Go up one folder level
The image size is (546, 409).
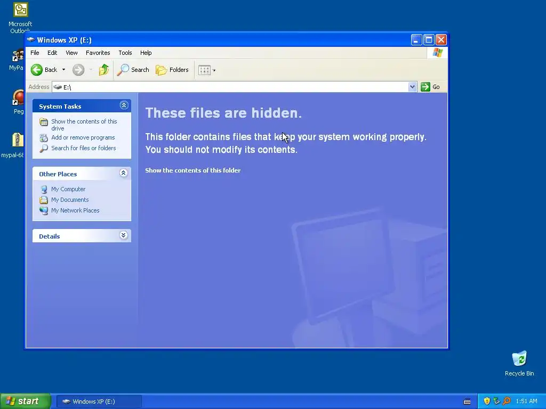104,70
